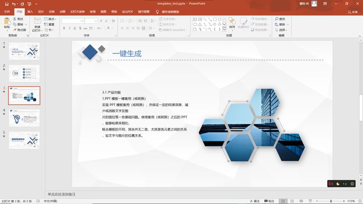Toggle Underline formatting
This screenshot has height=204, width=363.
point(74,28)
